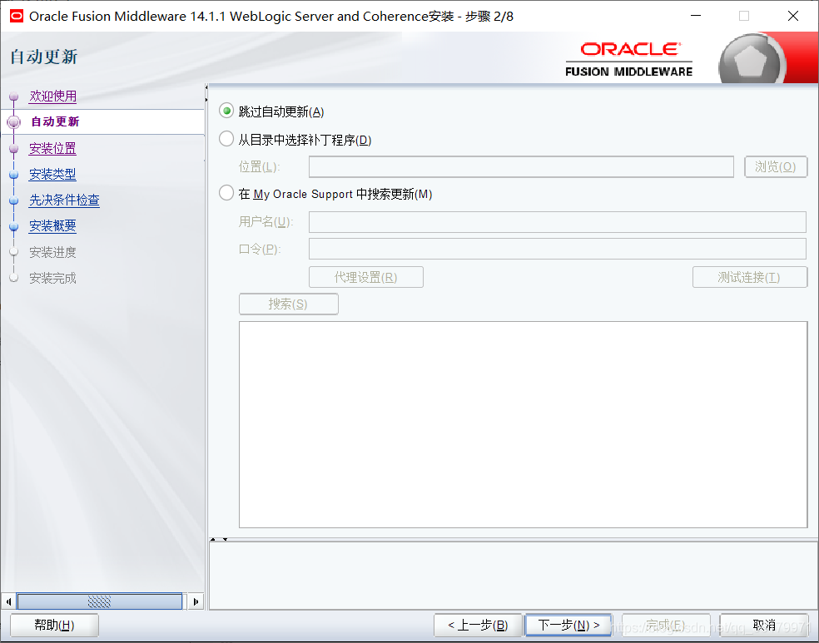
Task: Open help with 帮助(H) button
Action: click(x=54, y=625)
